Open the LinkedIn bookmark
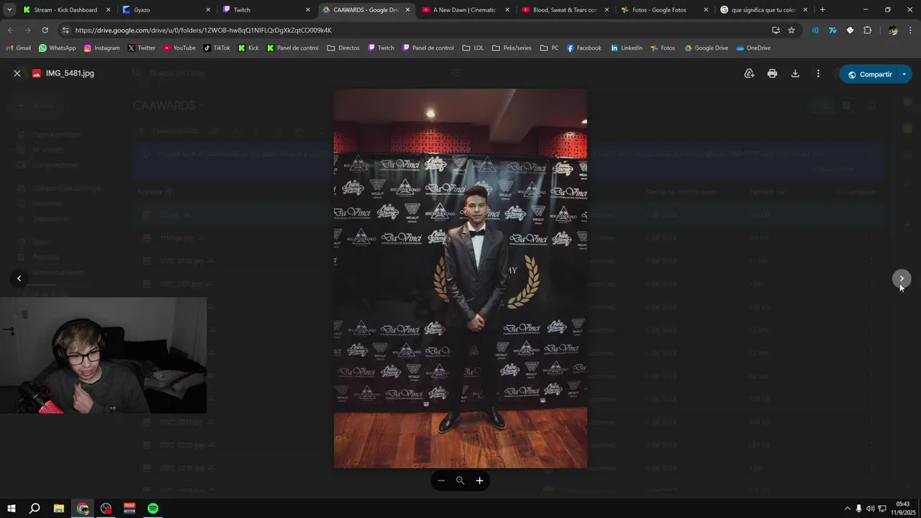 (x=626, y=48)
